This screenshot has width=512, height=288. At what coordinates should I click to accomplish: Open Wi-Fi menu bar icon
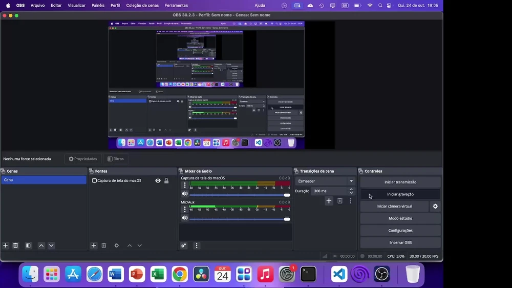click(x=370, y=5)
